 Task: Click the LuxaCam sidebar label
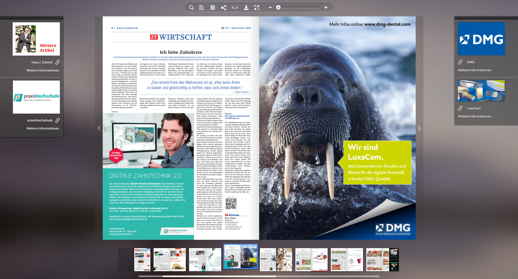coord(474,108)
